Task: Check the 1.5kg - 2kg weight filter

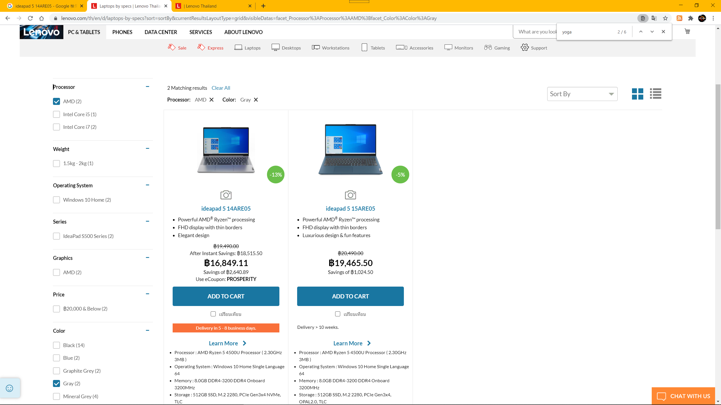Action: click(x=56, y=163)
